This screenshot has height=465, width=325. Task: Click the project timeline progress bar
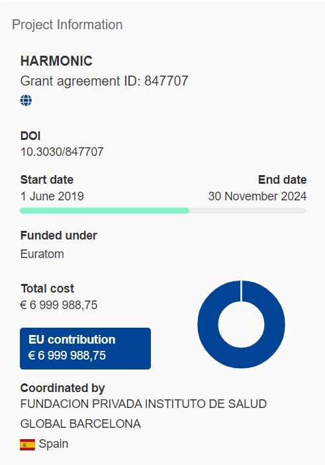(x=163, y=210)
